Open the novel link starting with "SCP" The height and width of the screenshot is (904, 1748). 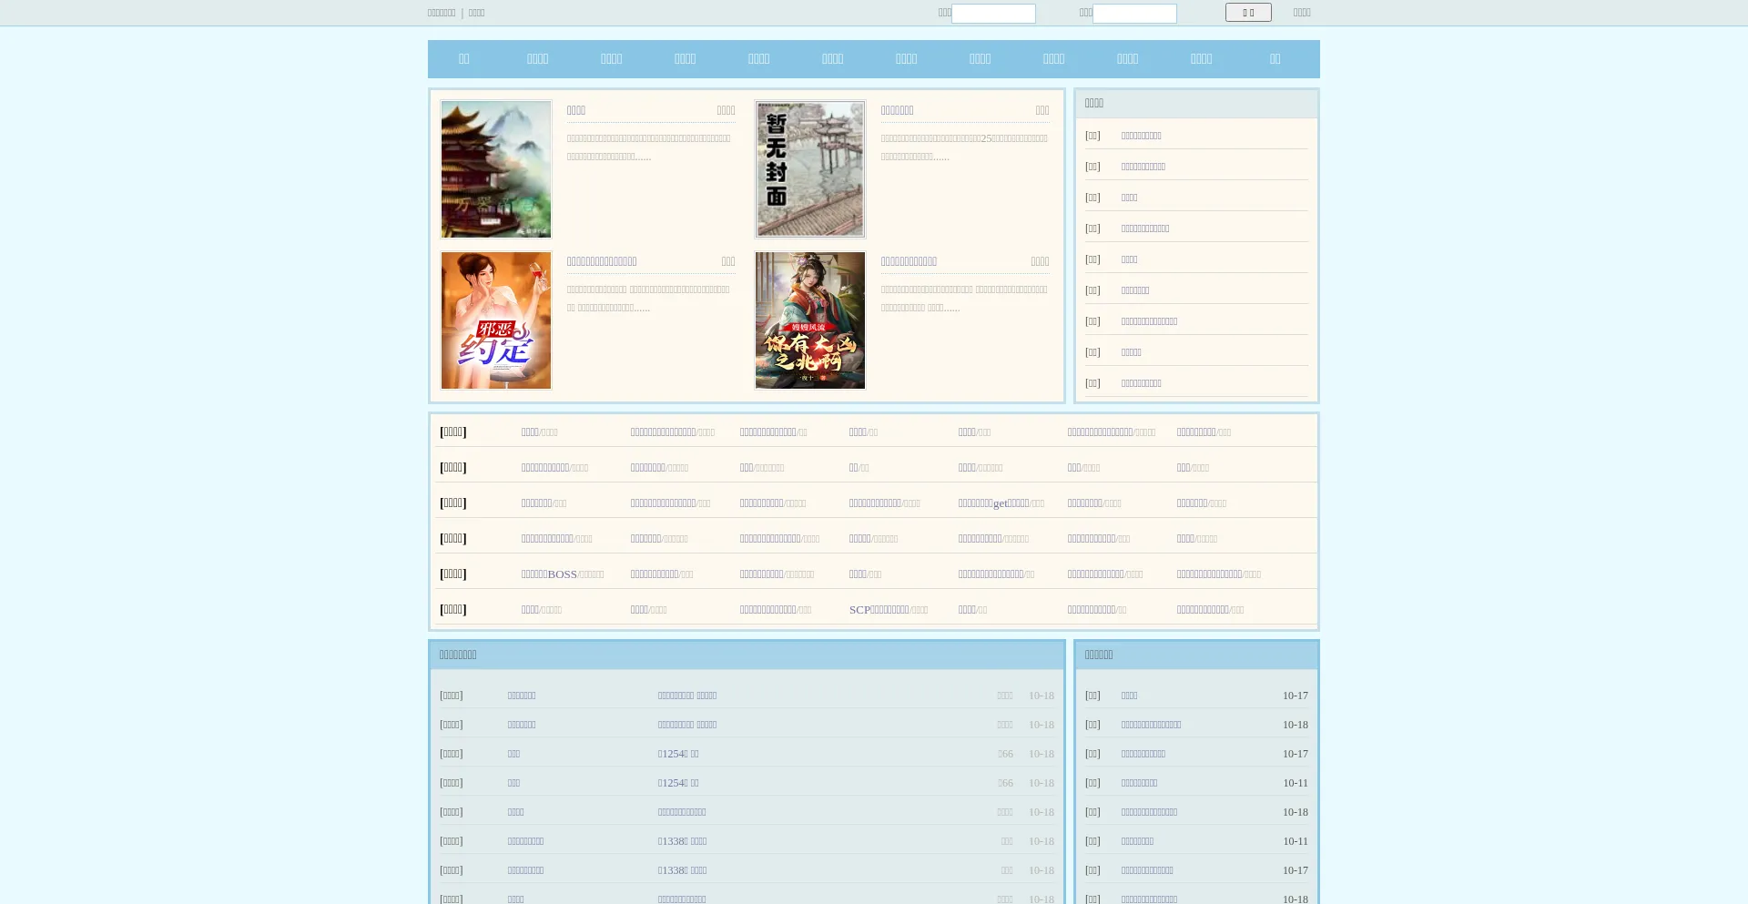click(x=879, y=610)
